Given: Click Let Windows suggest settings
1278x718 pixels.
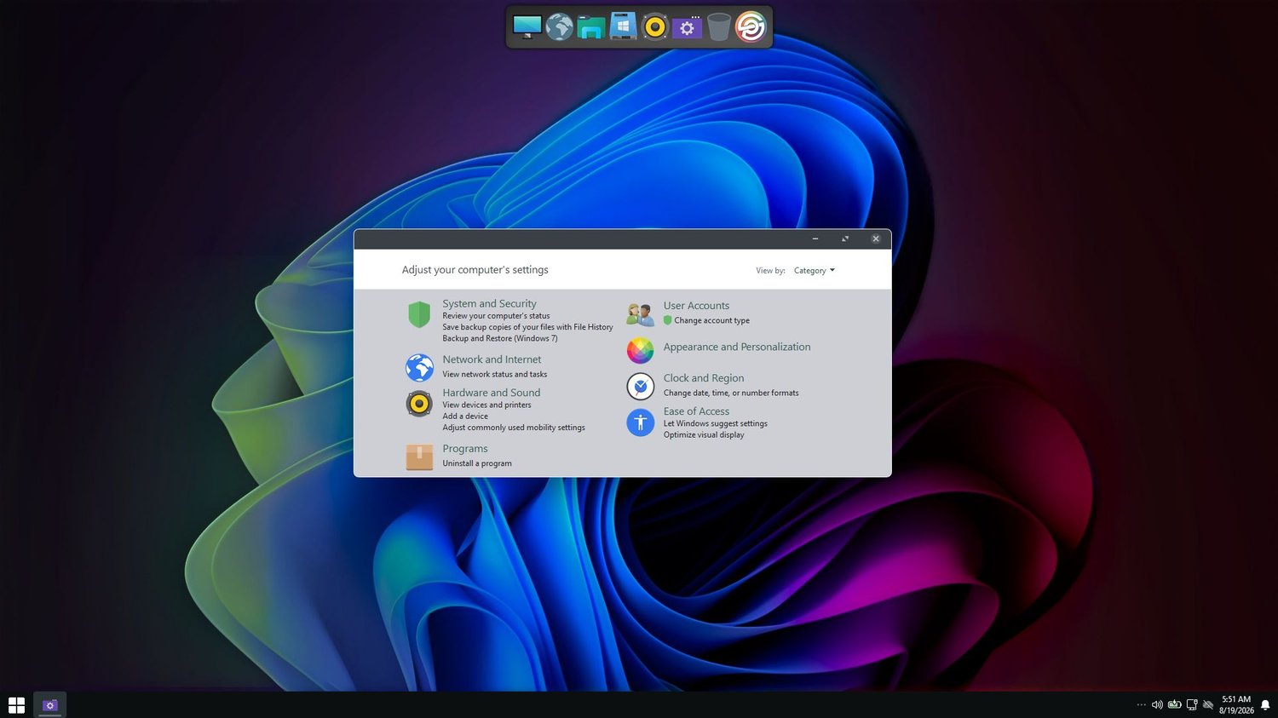Looking at the screenshot, I should 716,423.
